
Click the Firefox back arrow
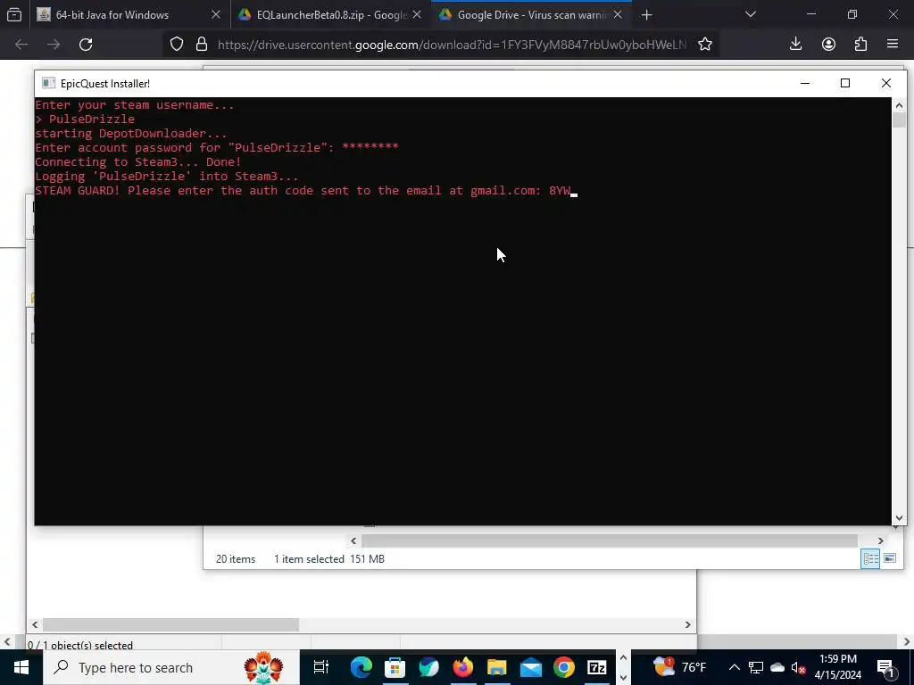point(21,45)
